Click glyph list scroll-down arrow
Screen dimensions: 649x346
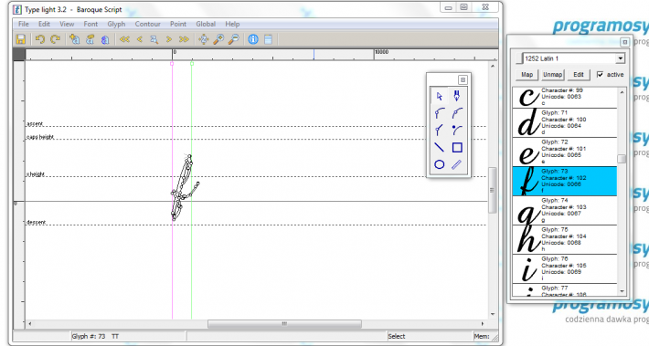[x=622, y=291]
